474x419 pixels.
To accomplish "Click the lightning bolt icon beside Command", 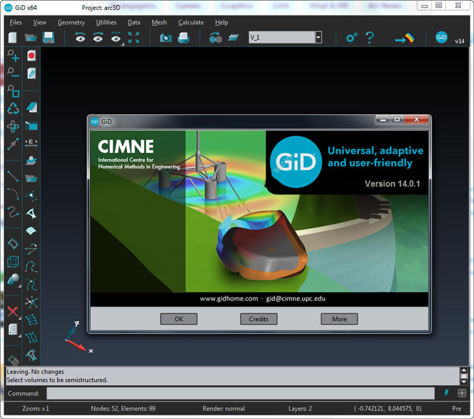I will (x=447, y=393).
